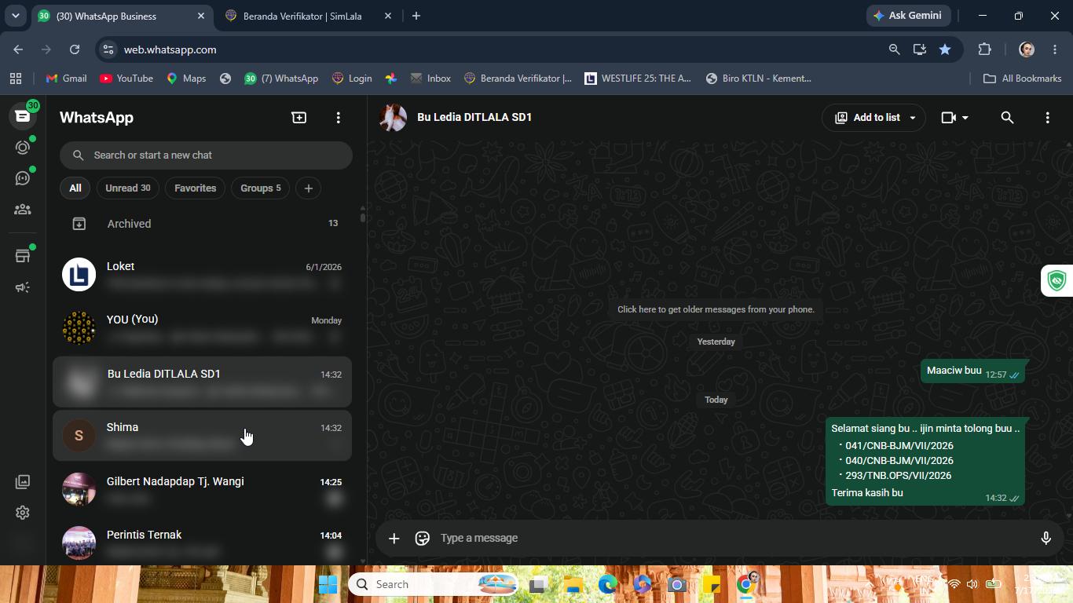Screen dimensions: 1073x603
Task: Click Ask Gemini button
Action: (x=910, y=16)
